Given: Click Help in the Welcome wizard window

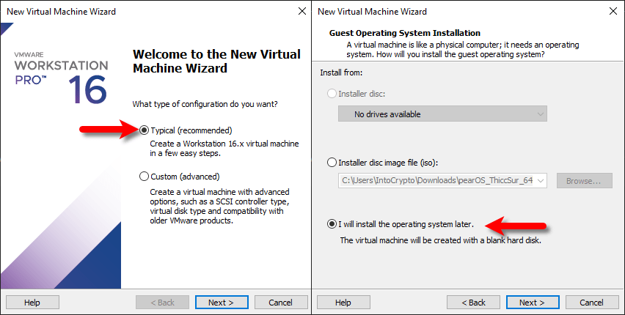Looking at the screenshot, I should [x=32, y=303].
